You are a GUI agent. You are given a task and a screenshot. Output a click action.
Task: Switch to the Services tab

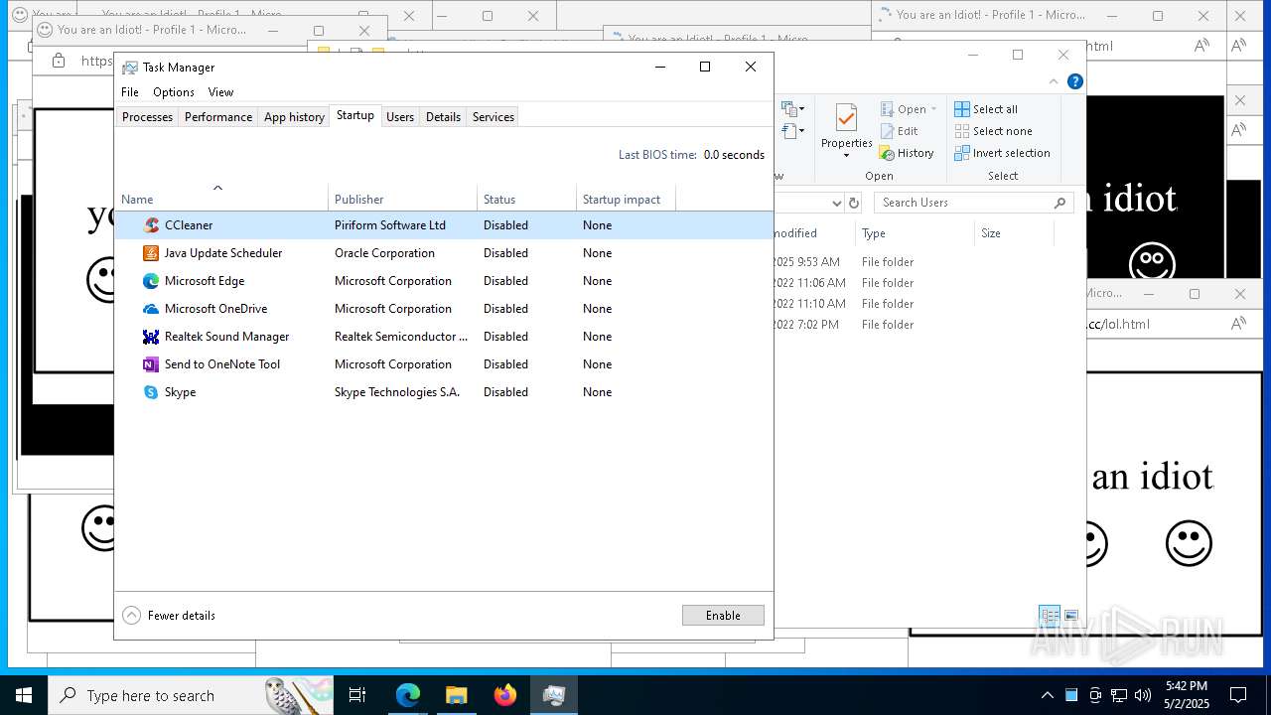494,117
